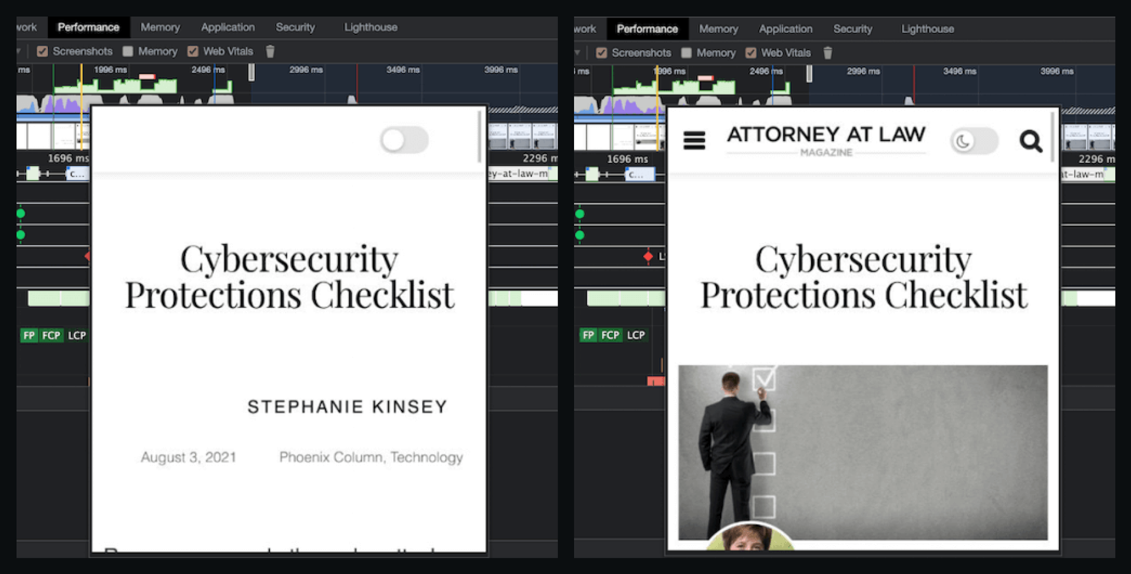Click the Cybersecurity Protections Checklist title in right preview

pos(864,277)
